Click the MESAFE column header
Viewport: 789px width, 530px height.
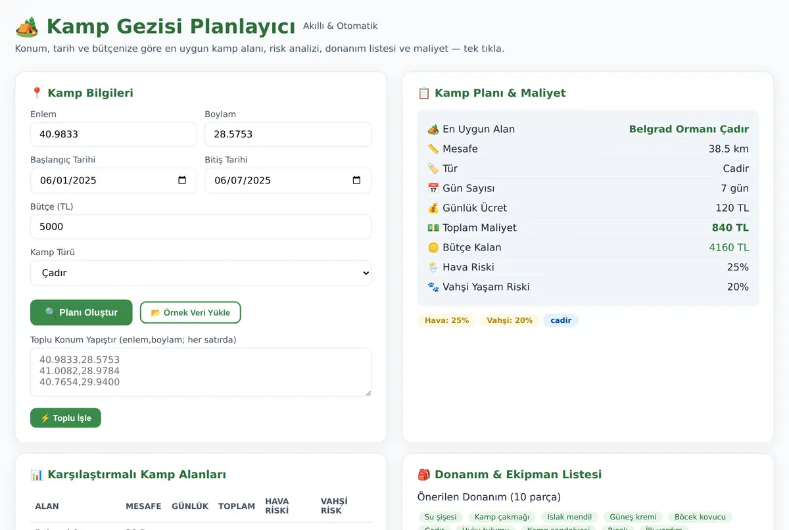[x=143, y=506]
